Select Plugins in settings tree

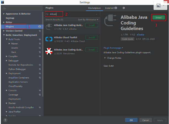click(22, 27)
